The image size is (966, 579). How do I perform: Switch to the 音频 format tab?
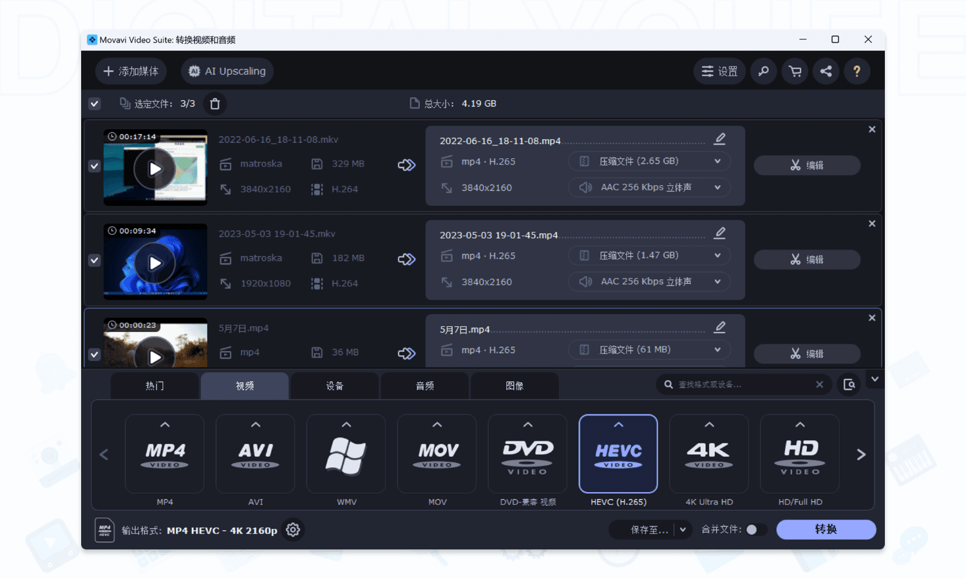pos(424,385)
